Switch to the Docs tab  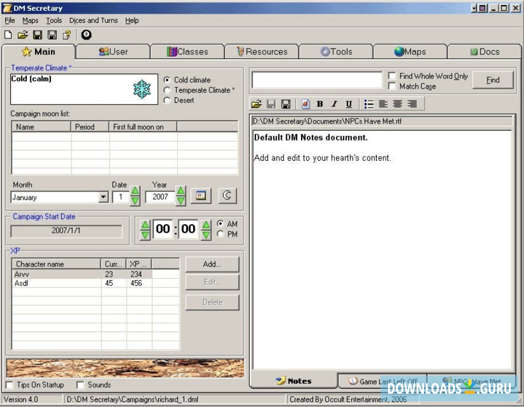(485, 52)
